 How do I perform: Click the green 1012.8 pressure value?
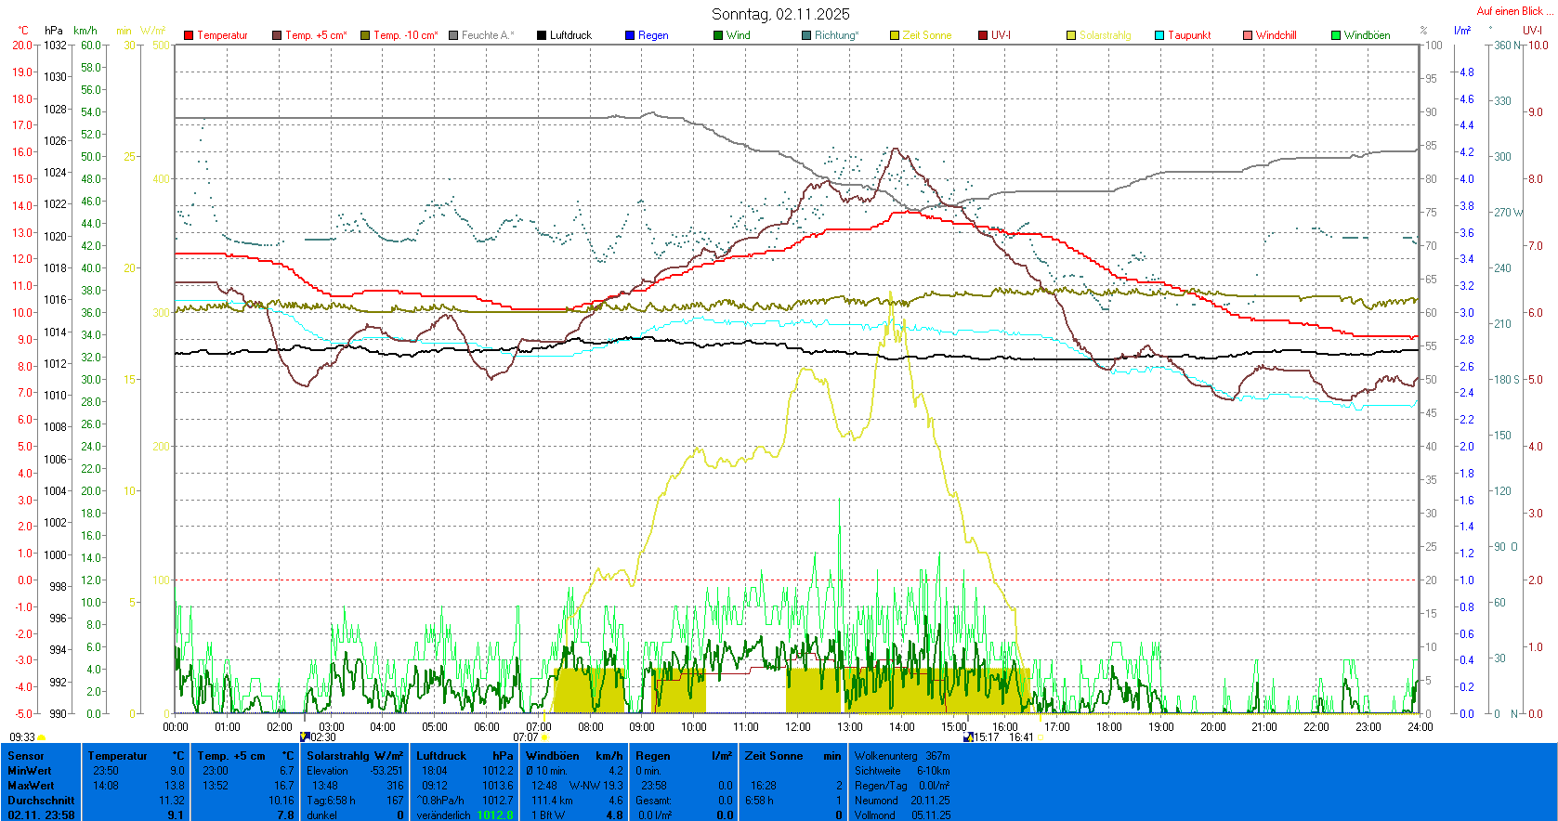click(494, 815)
